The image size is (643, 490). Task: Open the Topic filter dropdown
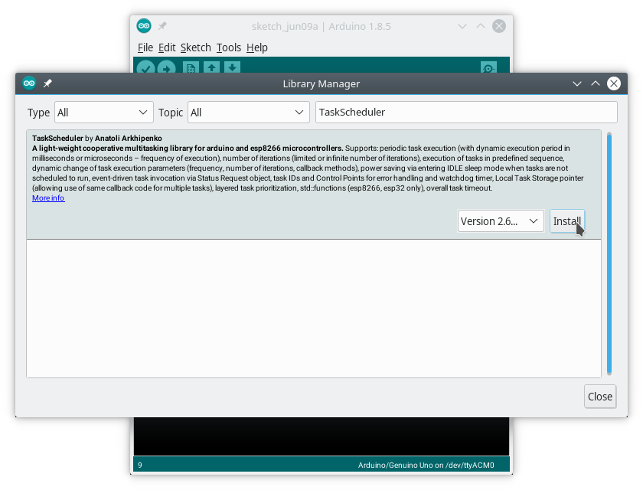248,112
